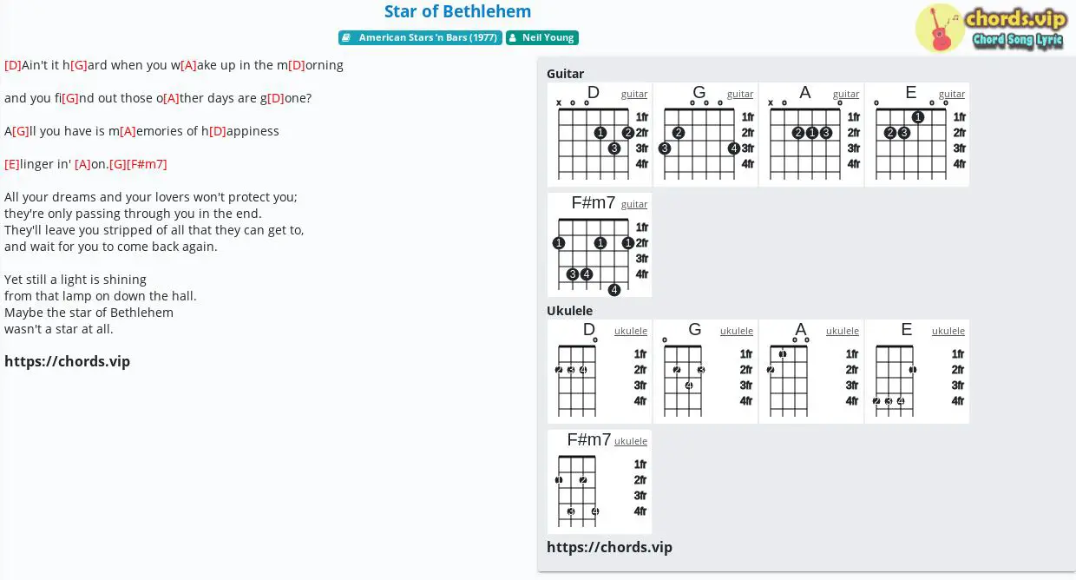Click the Star of Bethlehem title
The height and width of the screenshot is (580, 1076).
[457, 11]
